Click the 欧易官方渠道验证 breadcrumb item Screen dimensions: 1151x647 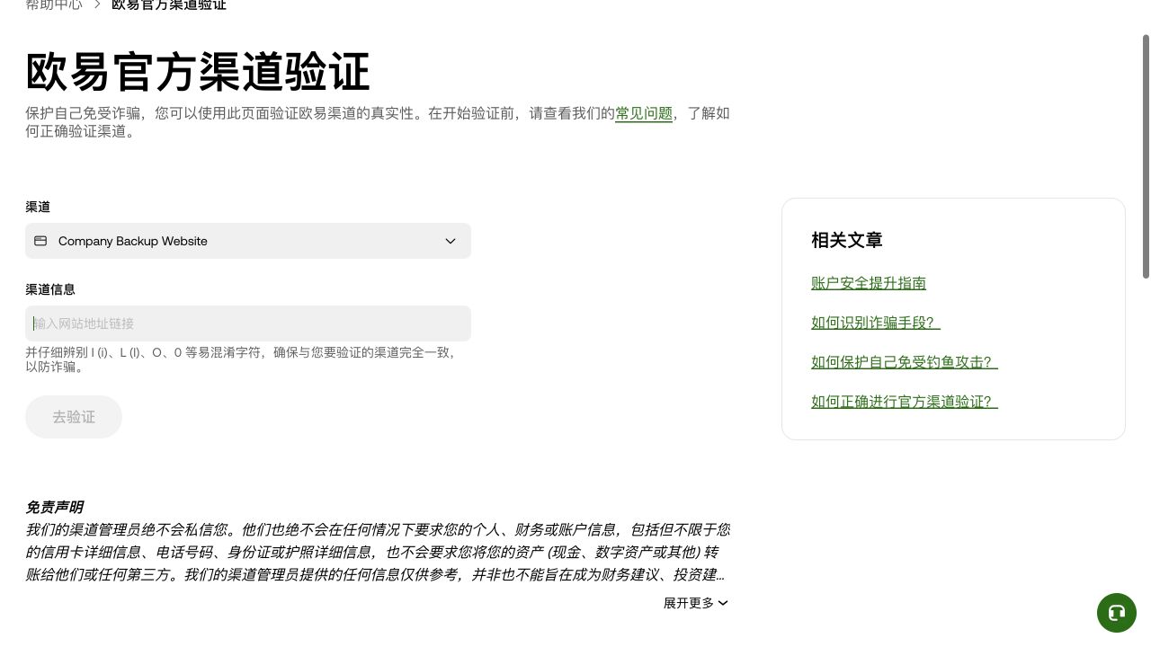(169, 5)
